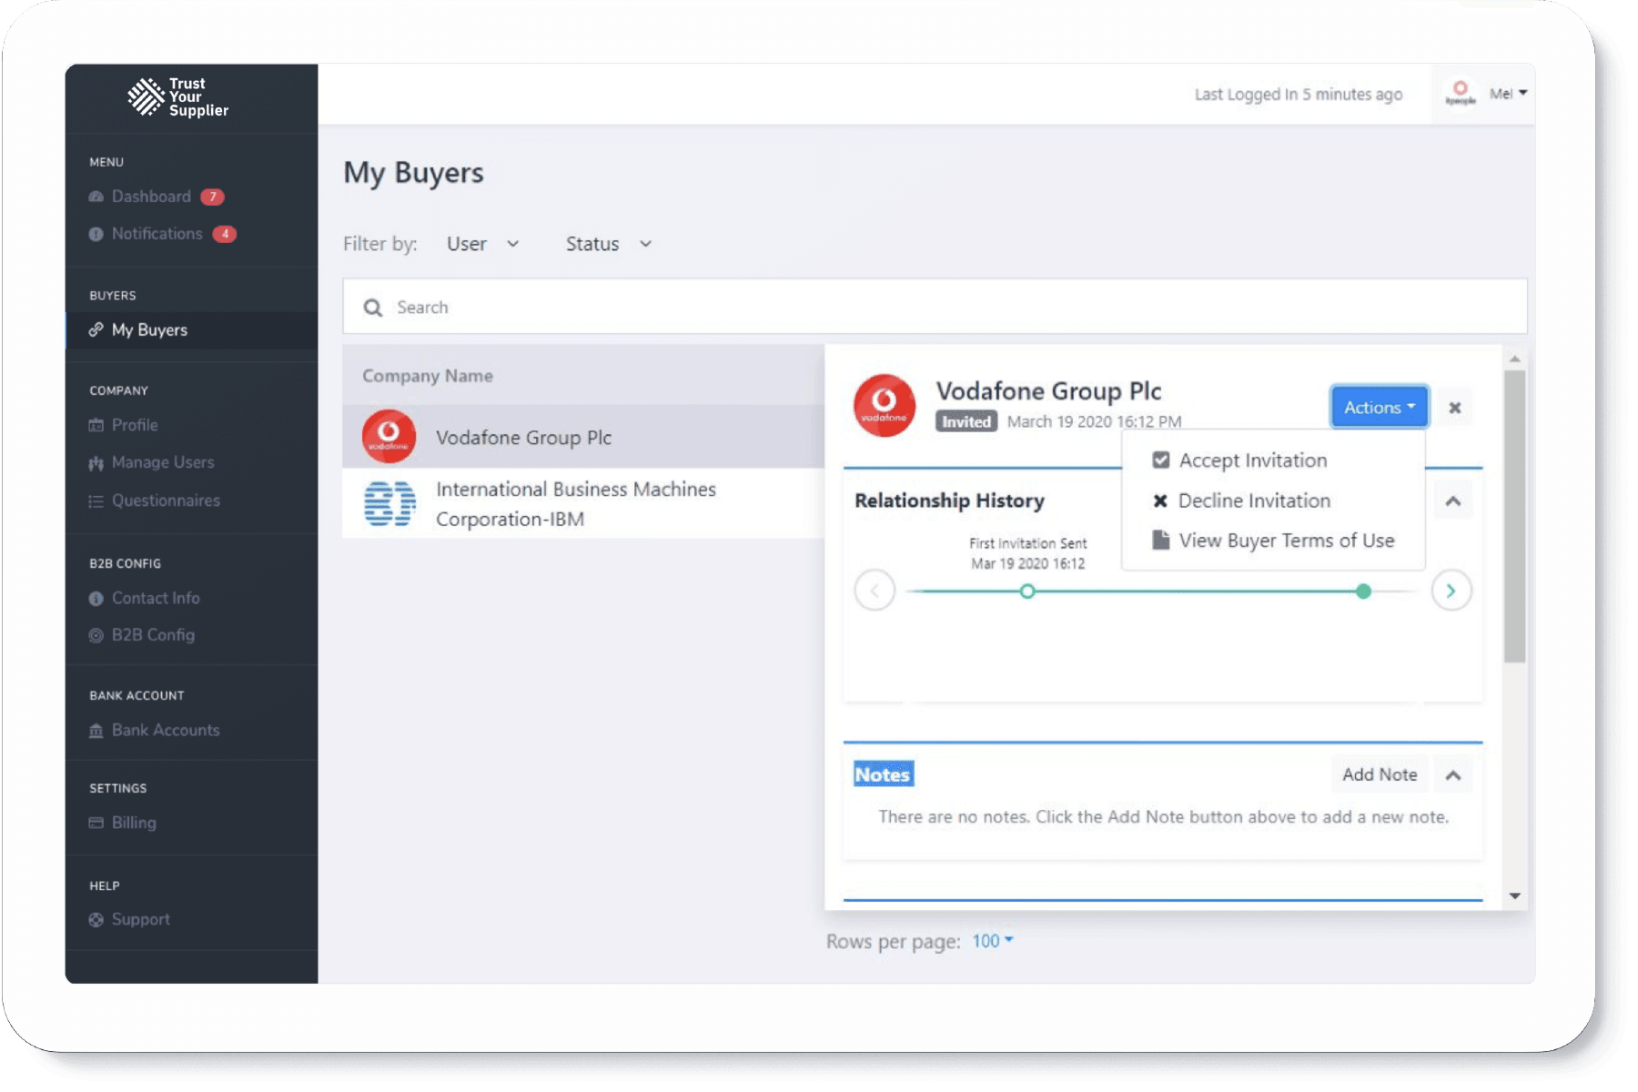1638x1092 pixels.
Task: Close the Vodafone detail panel
Action: tap(1455, 408)
